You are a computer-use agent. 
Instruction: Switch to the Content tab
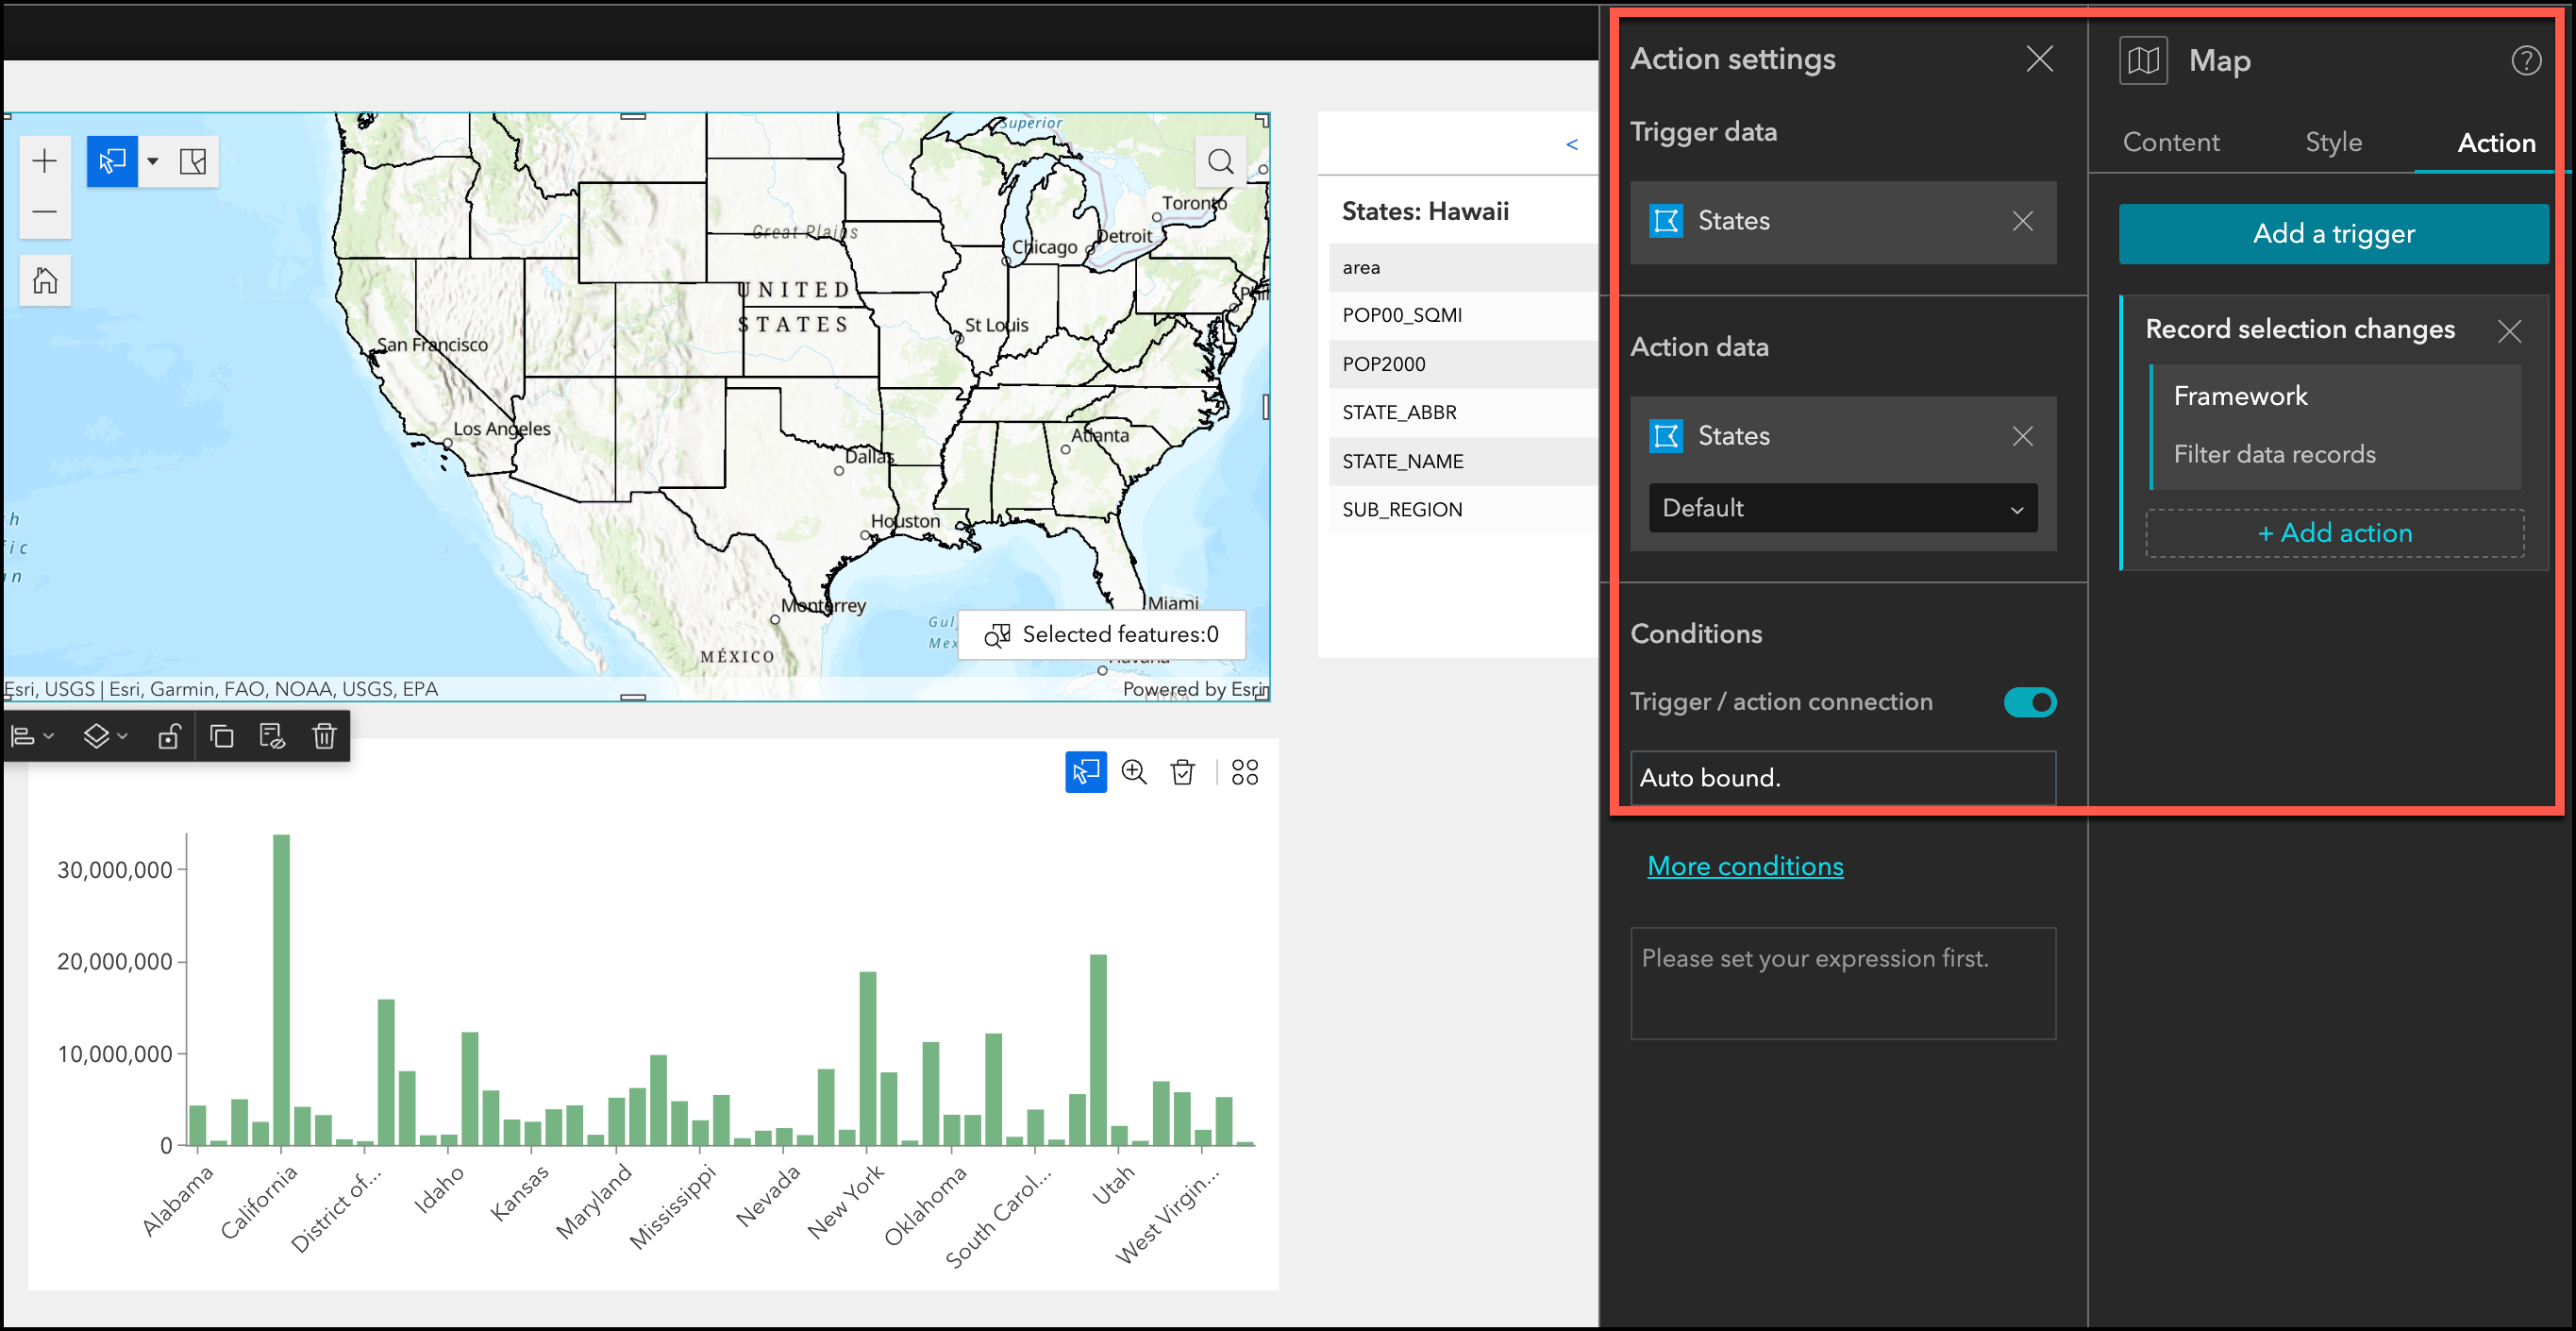2171,143
